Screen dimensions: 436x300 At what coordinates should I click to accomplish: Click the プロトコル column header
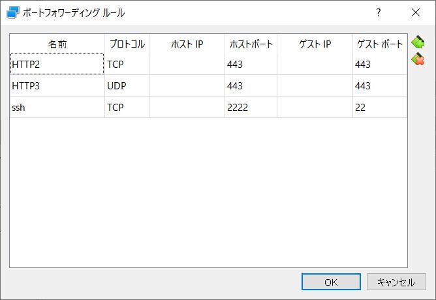point(127,44)
